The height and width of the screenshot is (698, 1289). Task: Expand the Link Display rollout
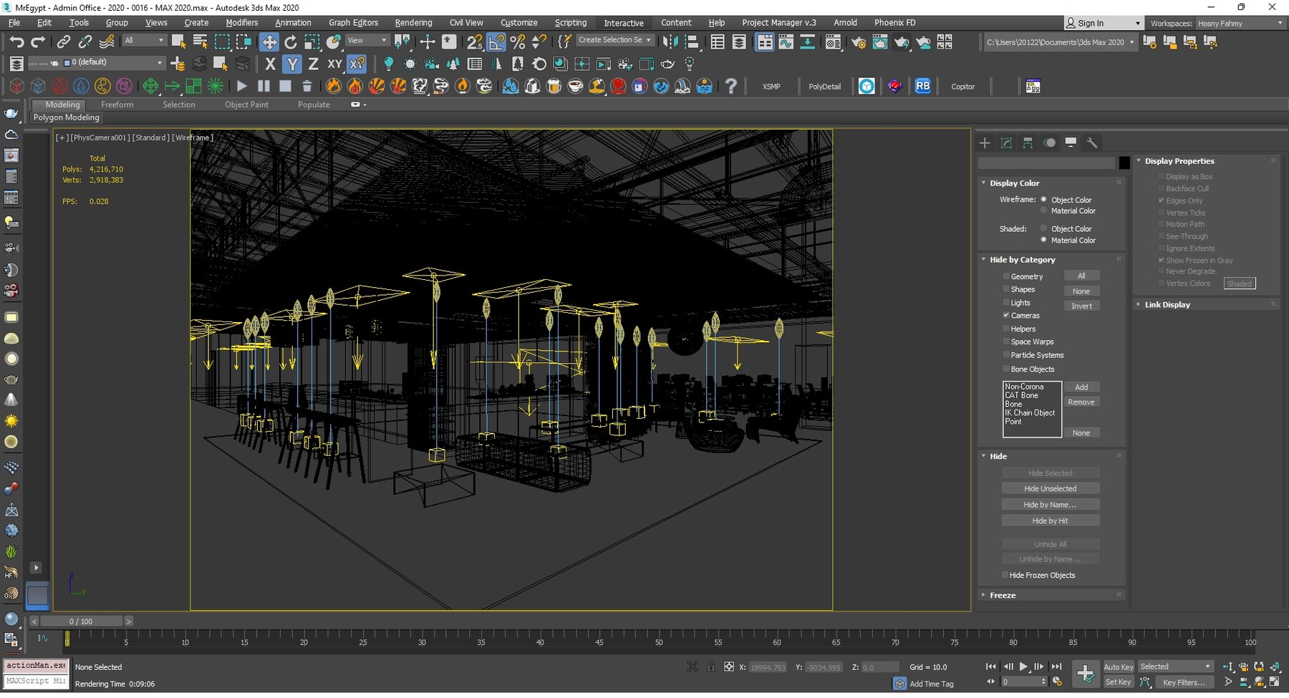coord(1167,305)
